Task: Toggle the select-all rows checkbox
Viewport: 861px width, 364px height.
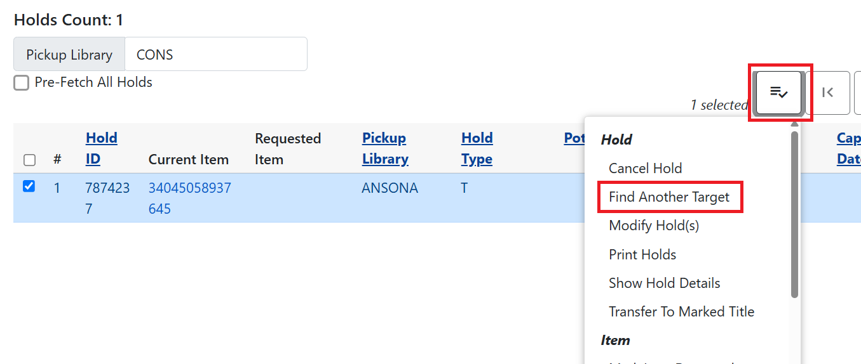Action: tap(29, 160)
